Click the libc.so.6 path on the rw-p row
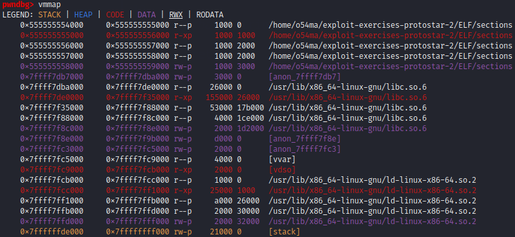This screenshot has width=515, height=237. (x=347, y=129)
